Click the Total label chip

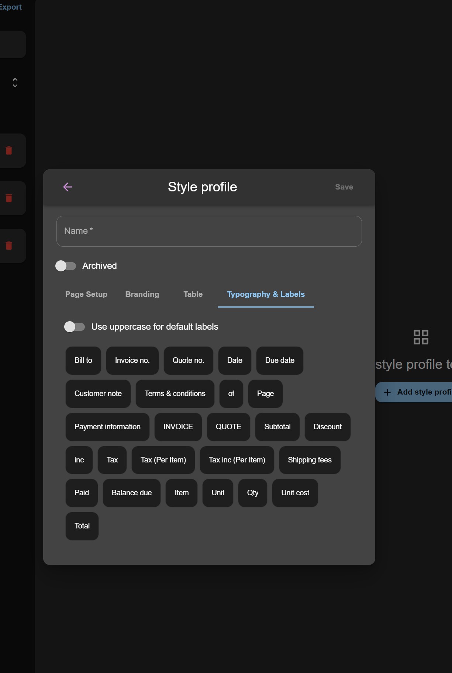[82, 526]
